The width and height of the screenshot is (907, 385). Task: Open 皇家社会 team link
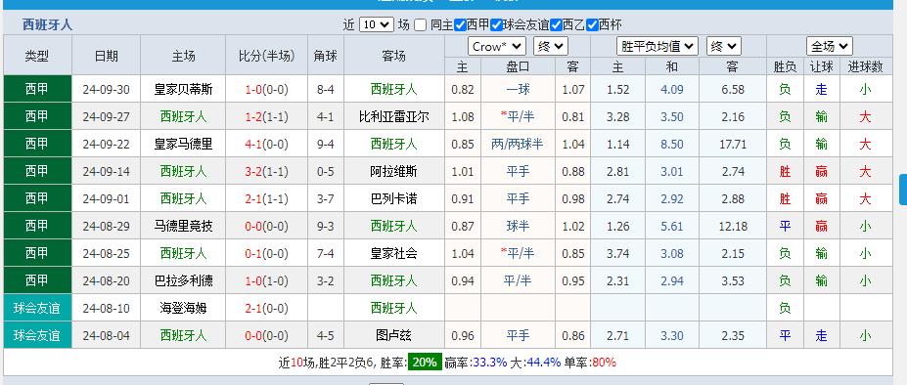click(x=394, y=253)
